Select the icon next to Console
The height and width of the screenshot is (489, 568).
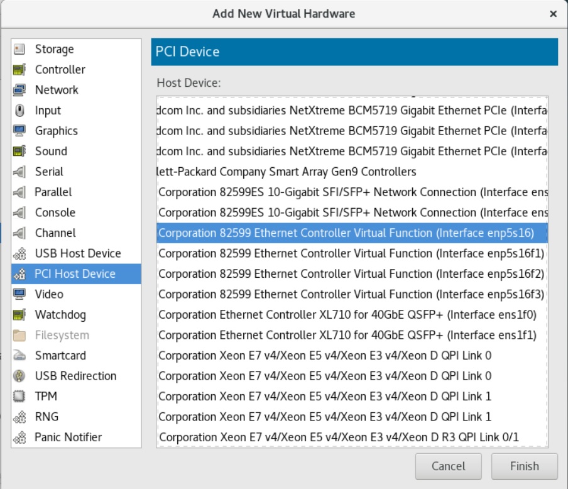pyautogui.click(x=19, y=212)
